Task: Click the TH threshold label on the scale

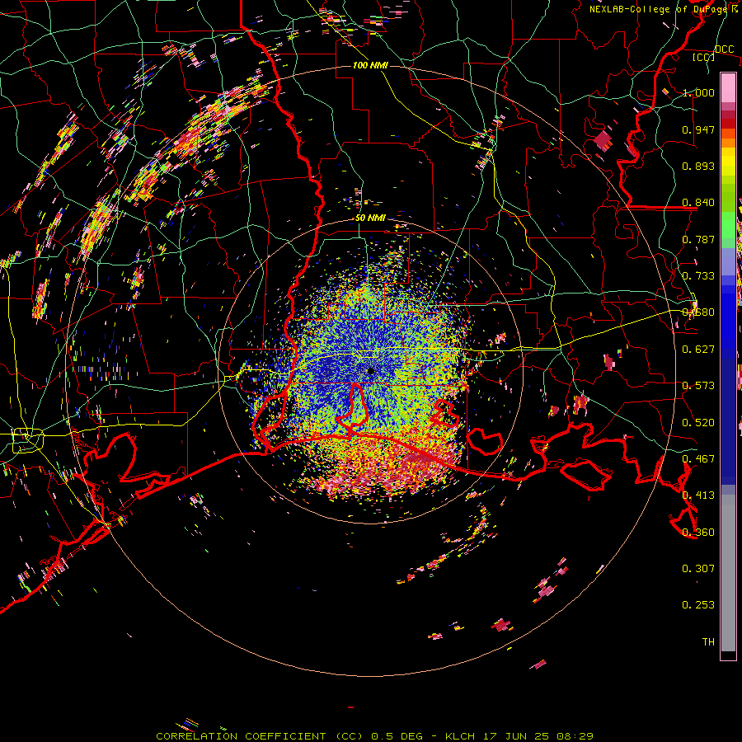Action: (708, 642)
